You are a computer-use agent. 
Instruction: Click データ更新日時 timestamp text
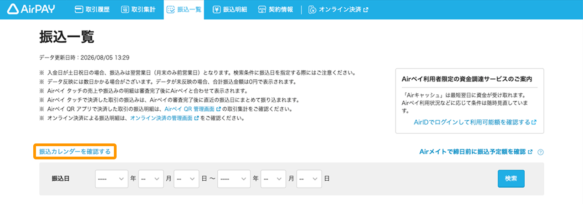click(85, 58)
